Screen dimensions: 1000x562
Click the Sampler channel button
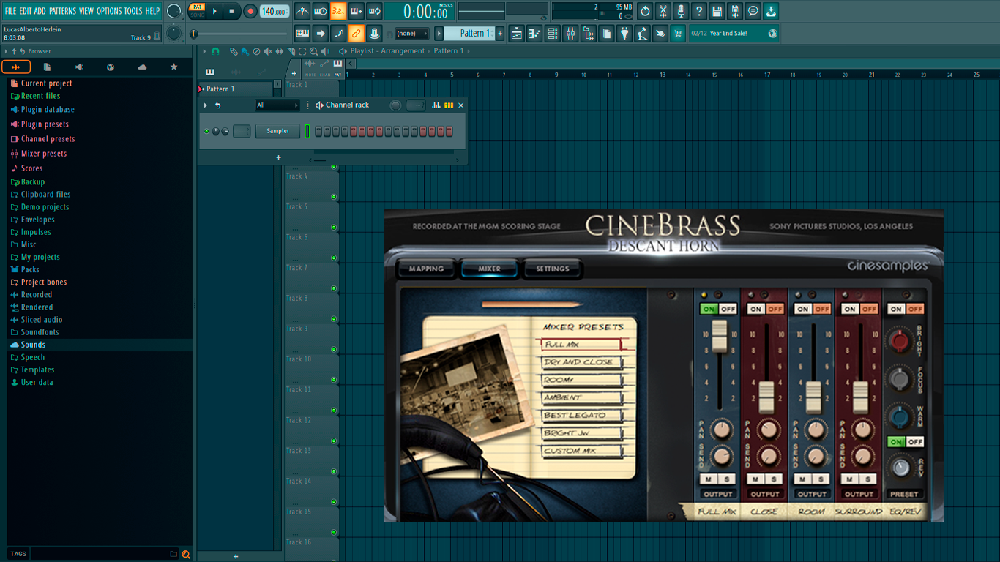tap(277, 132)
